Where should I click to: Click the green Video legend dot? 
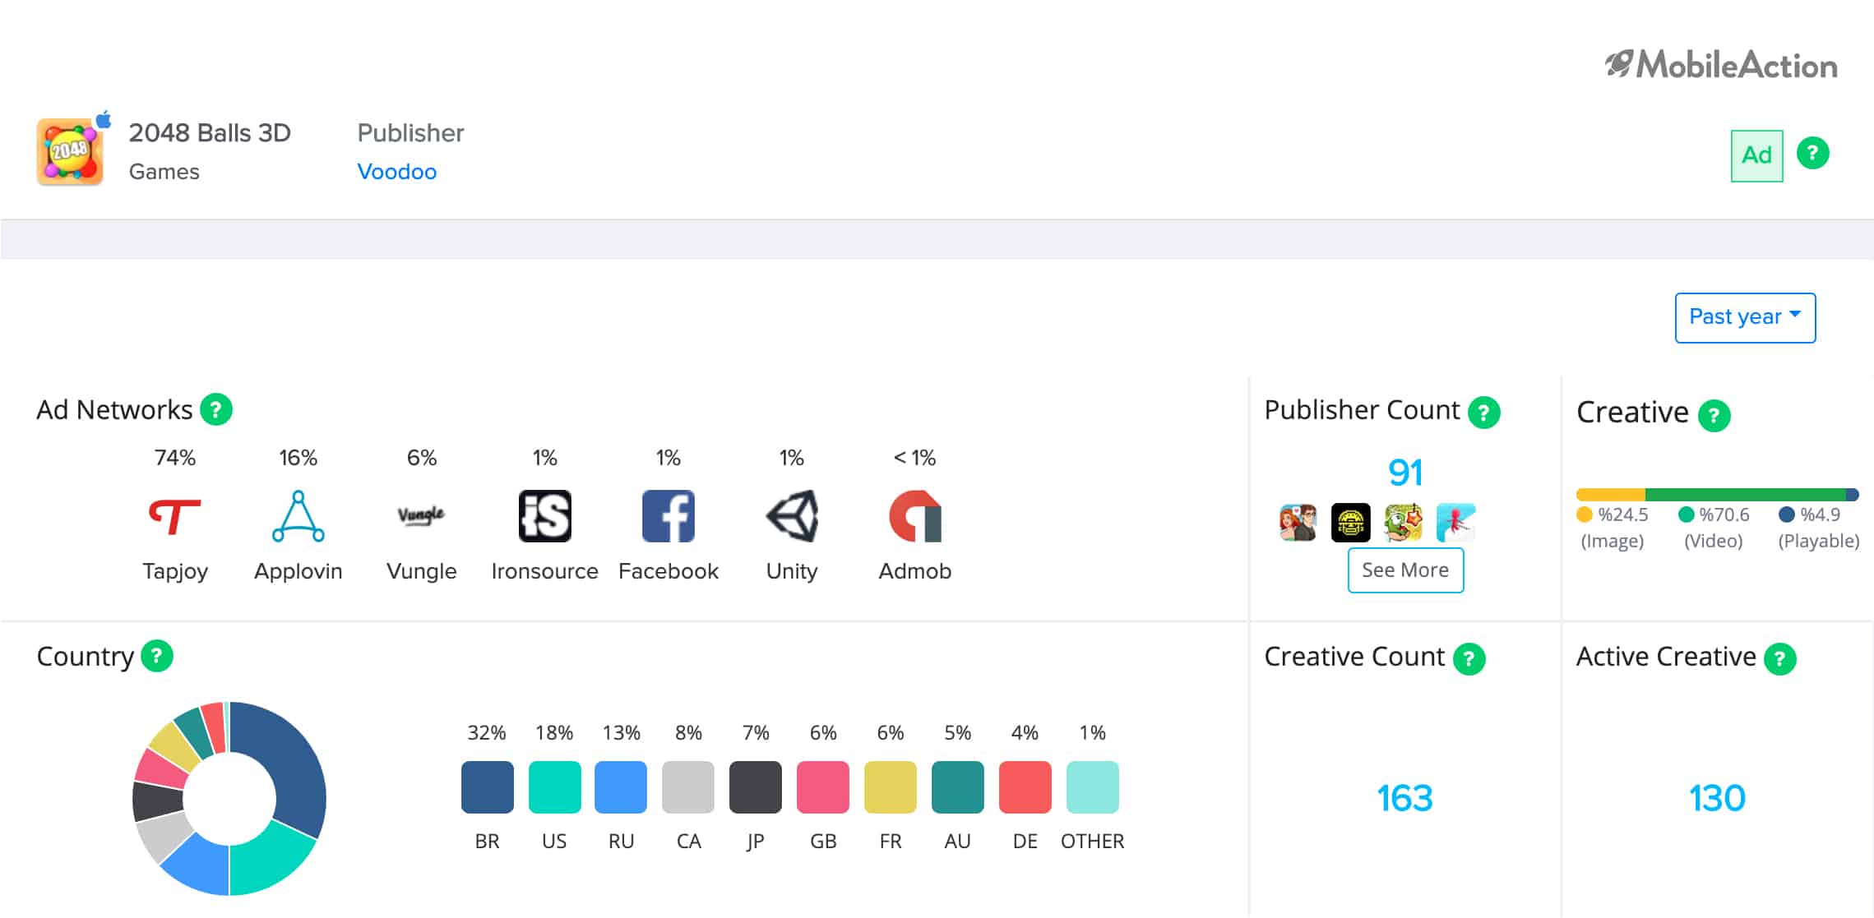pos(1686,514)
